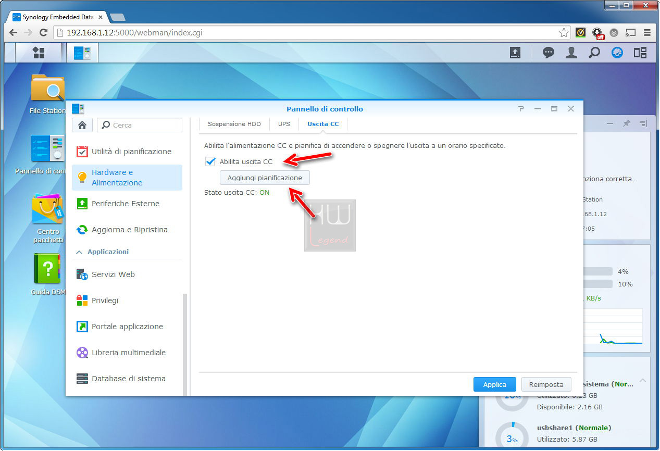Click the Reimposta button
The image size is (660, 451).
pos(546,384)
